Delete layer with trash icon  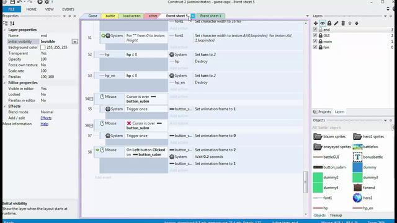(x=343, y=24)
